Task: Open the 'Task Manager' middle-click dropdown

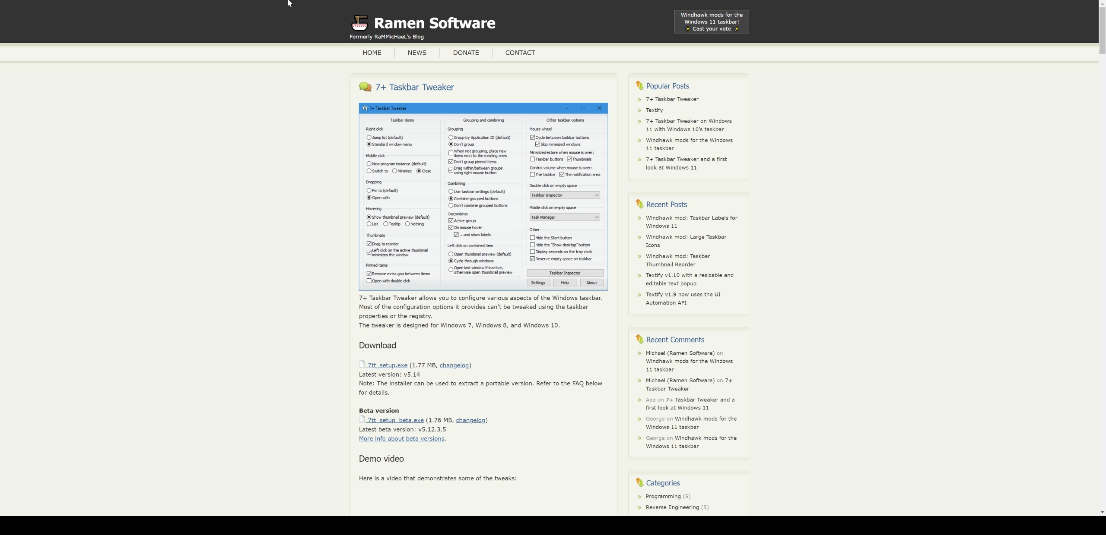Action: (564, 217)
